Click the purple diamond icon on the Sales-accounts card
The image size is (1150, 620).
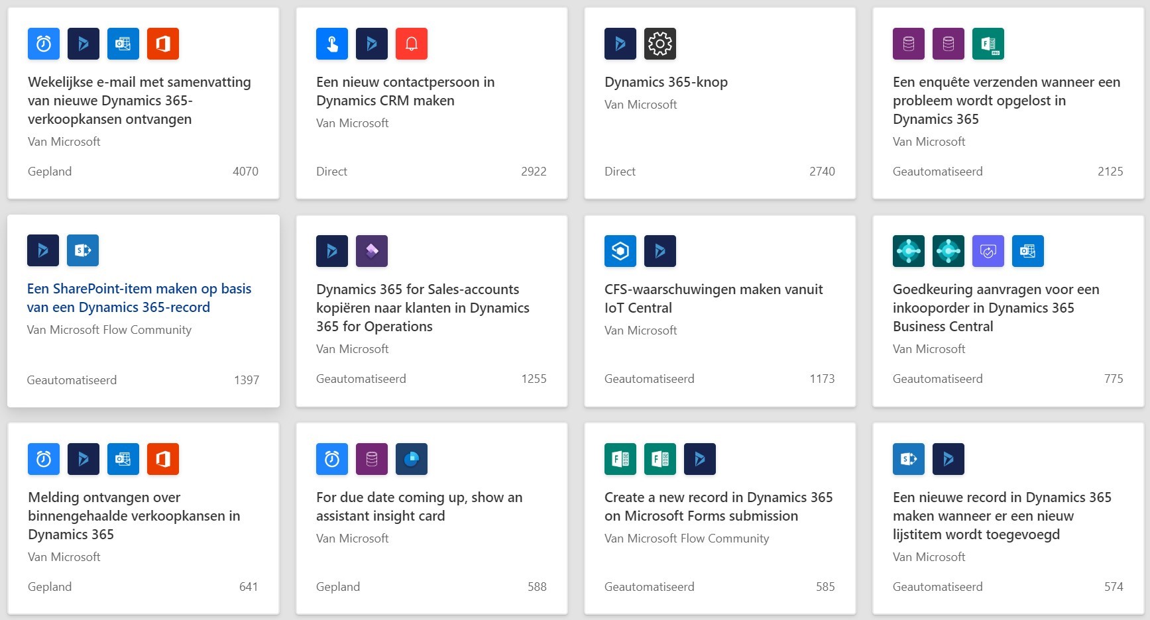[x=372, y=251]
